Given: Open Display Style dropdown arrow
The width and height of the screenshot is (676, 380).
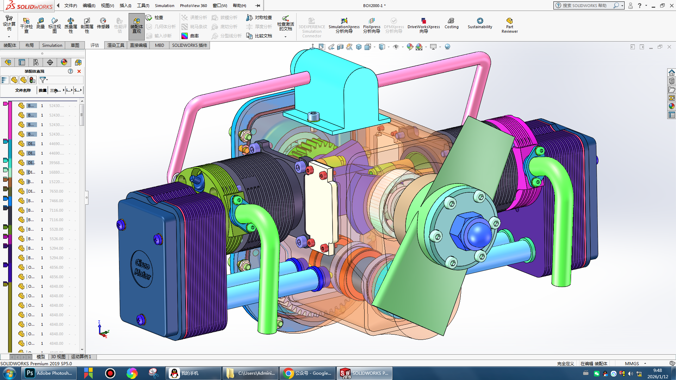Looking at the screenshot, I should tap(389, 47).
